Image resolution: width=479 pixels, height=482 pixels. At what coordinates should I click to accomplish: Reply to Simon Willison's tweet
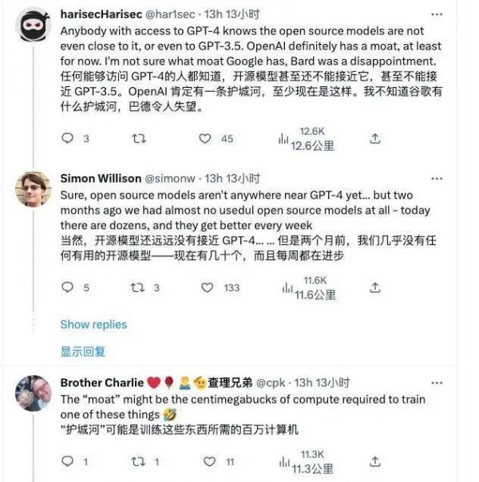68,288
